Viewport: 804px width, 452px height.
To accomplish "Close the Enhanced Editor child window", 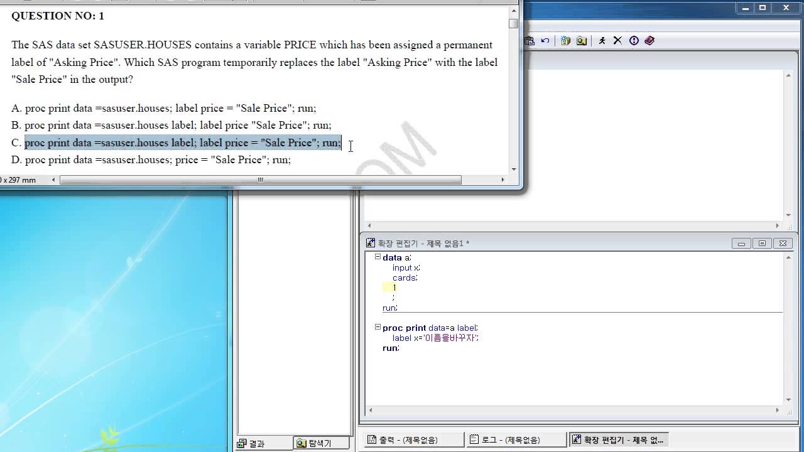I will click(x=783, y=244).
